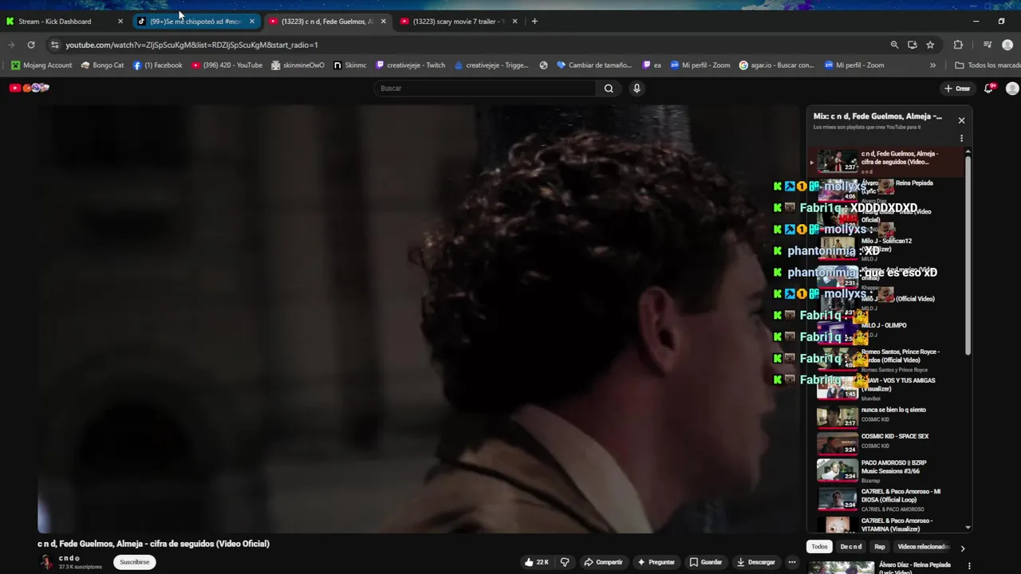
Task: Open YouTube notifications bell
Action: point(989,88)
